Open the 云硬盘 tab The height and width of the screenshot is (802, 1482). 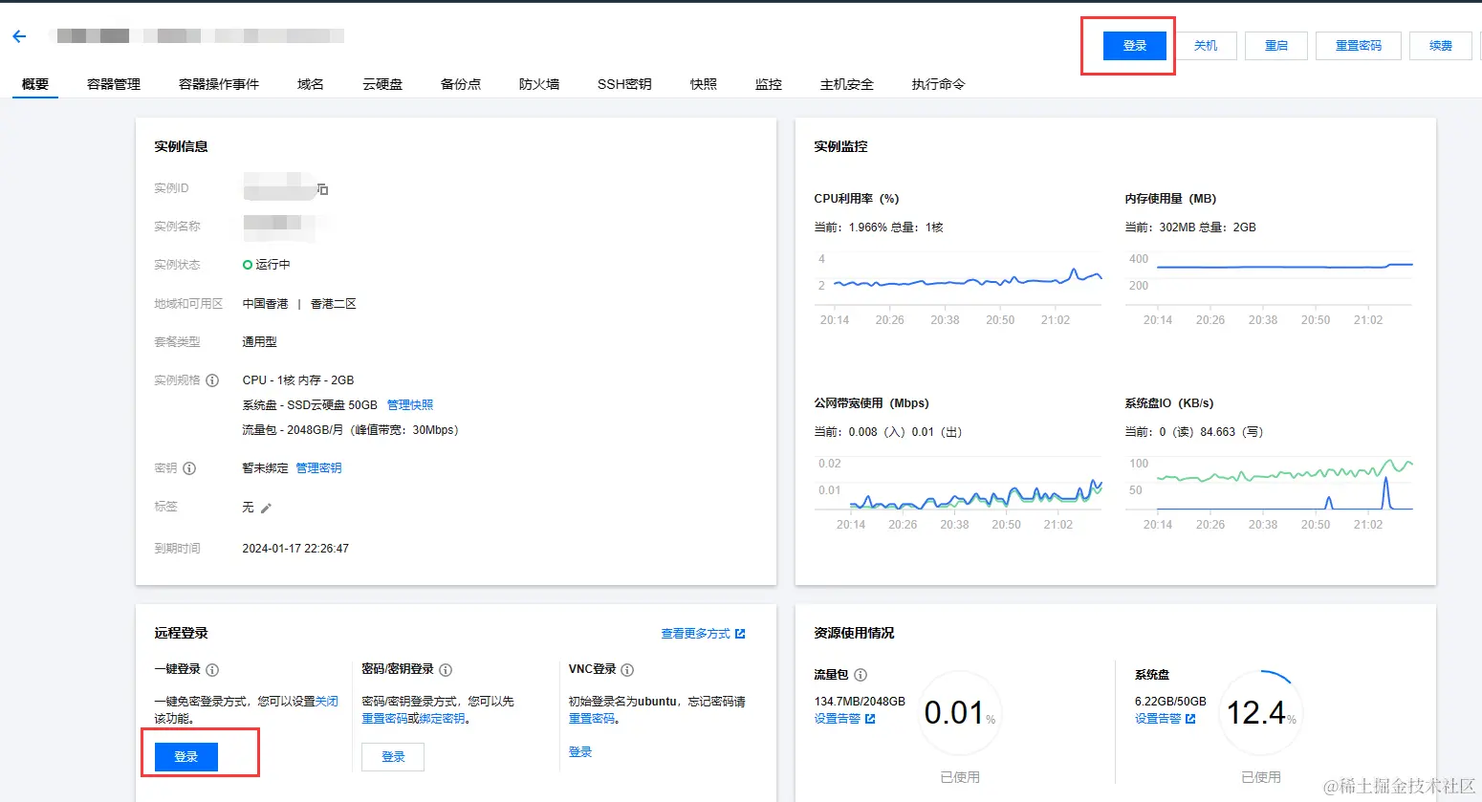(382, 83)
